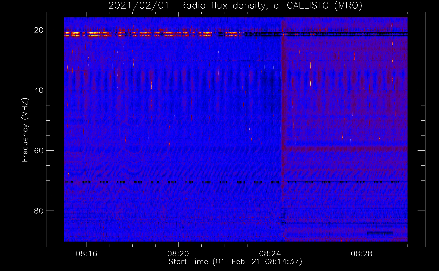Click the 60 MHz frequency tick label

(39, 150)
